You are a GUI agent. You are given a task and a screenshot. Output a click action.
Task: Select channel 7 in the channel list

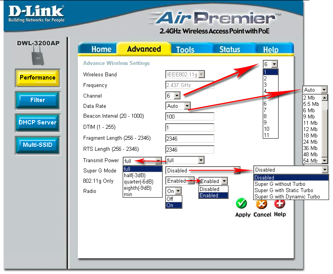(x=271, y=110)
